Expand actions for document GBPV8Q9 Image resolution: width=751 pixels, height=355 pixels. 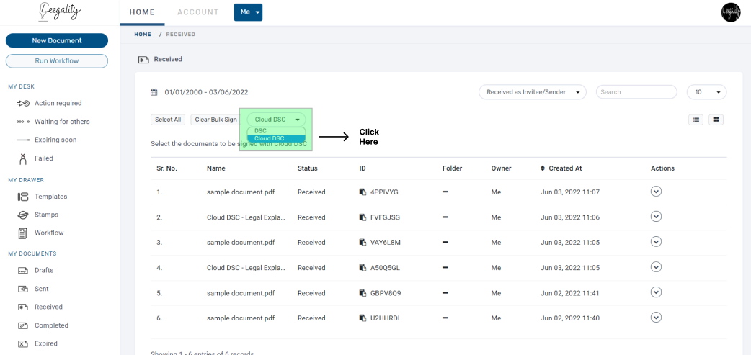coord(656,292)
